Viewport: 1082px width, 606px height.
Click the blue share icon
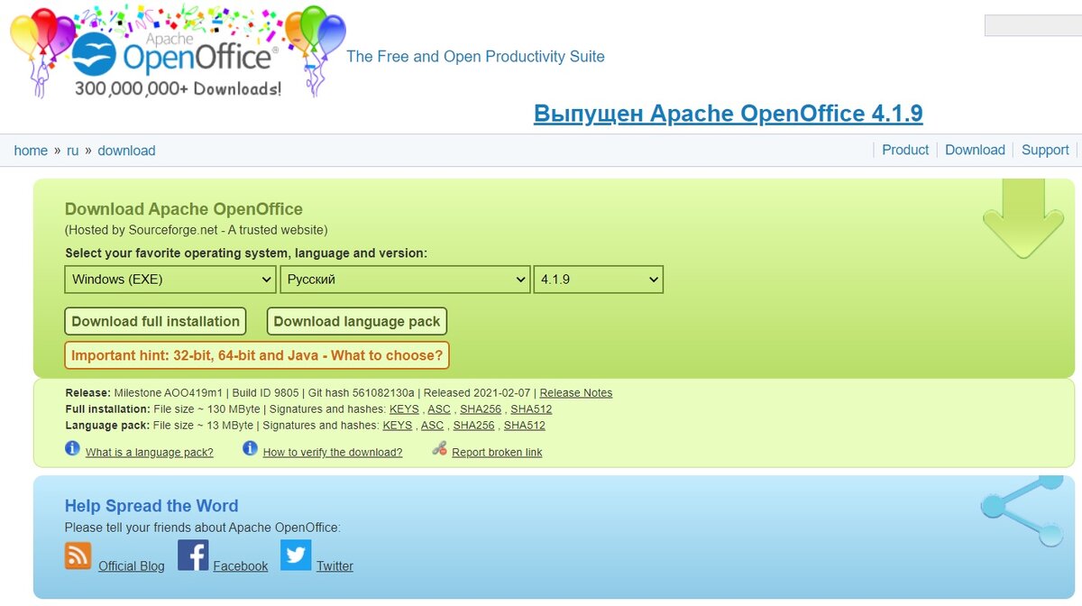tap(1023, 510)
